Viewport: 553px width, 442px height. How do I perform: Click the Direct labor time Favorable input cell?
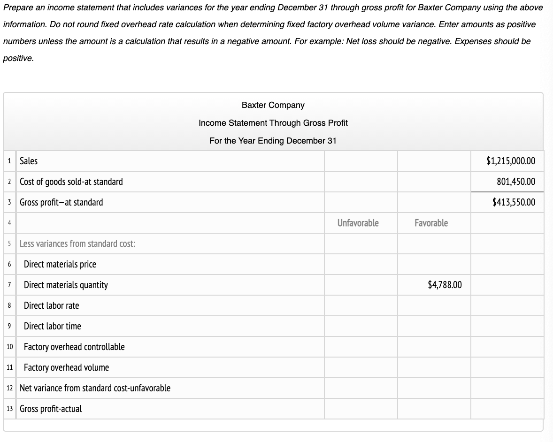coord(434,326)
